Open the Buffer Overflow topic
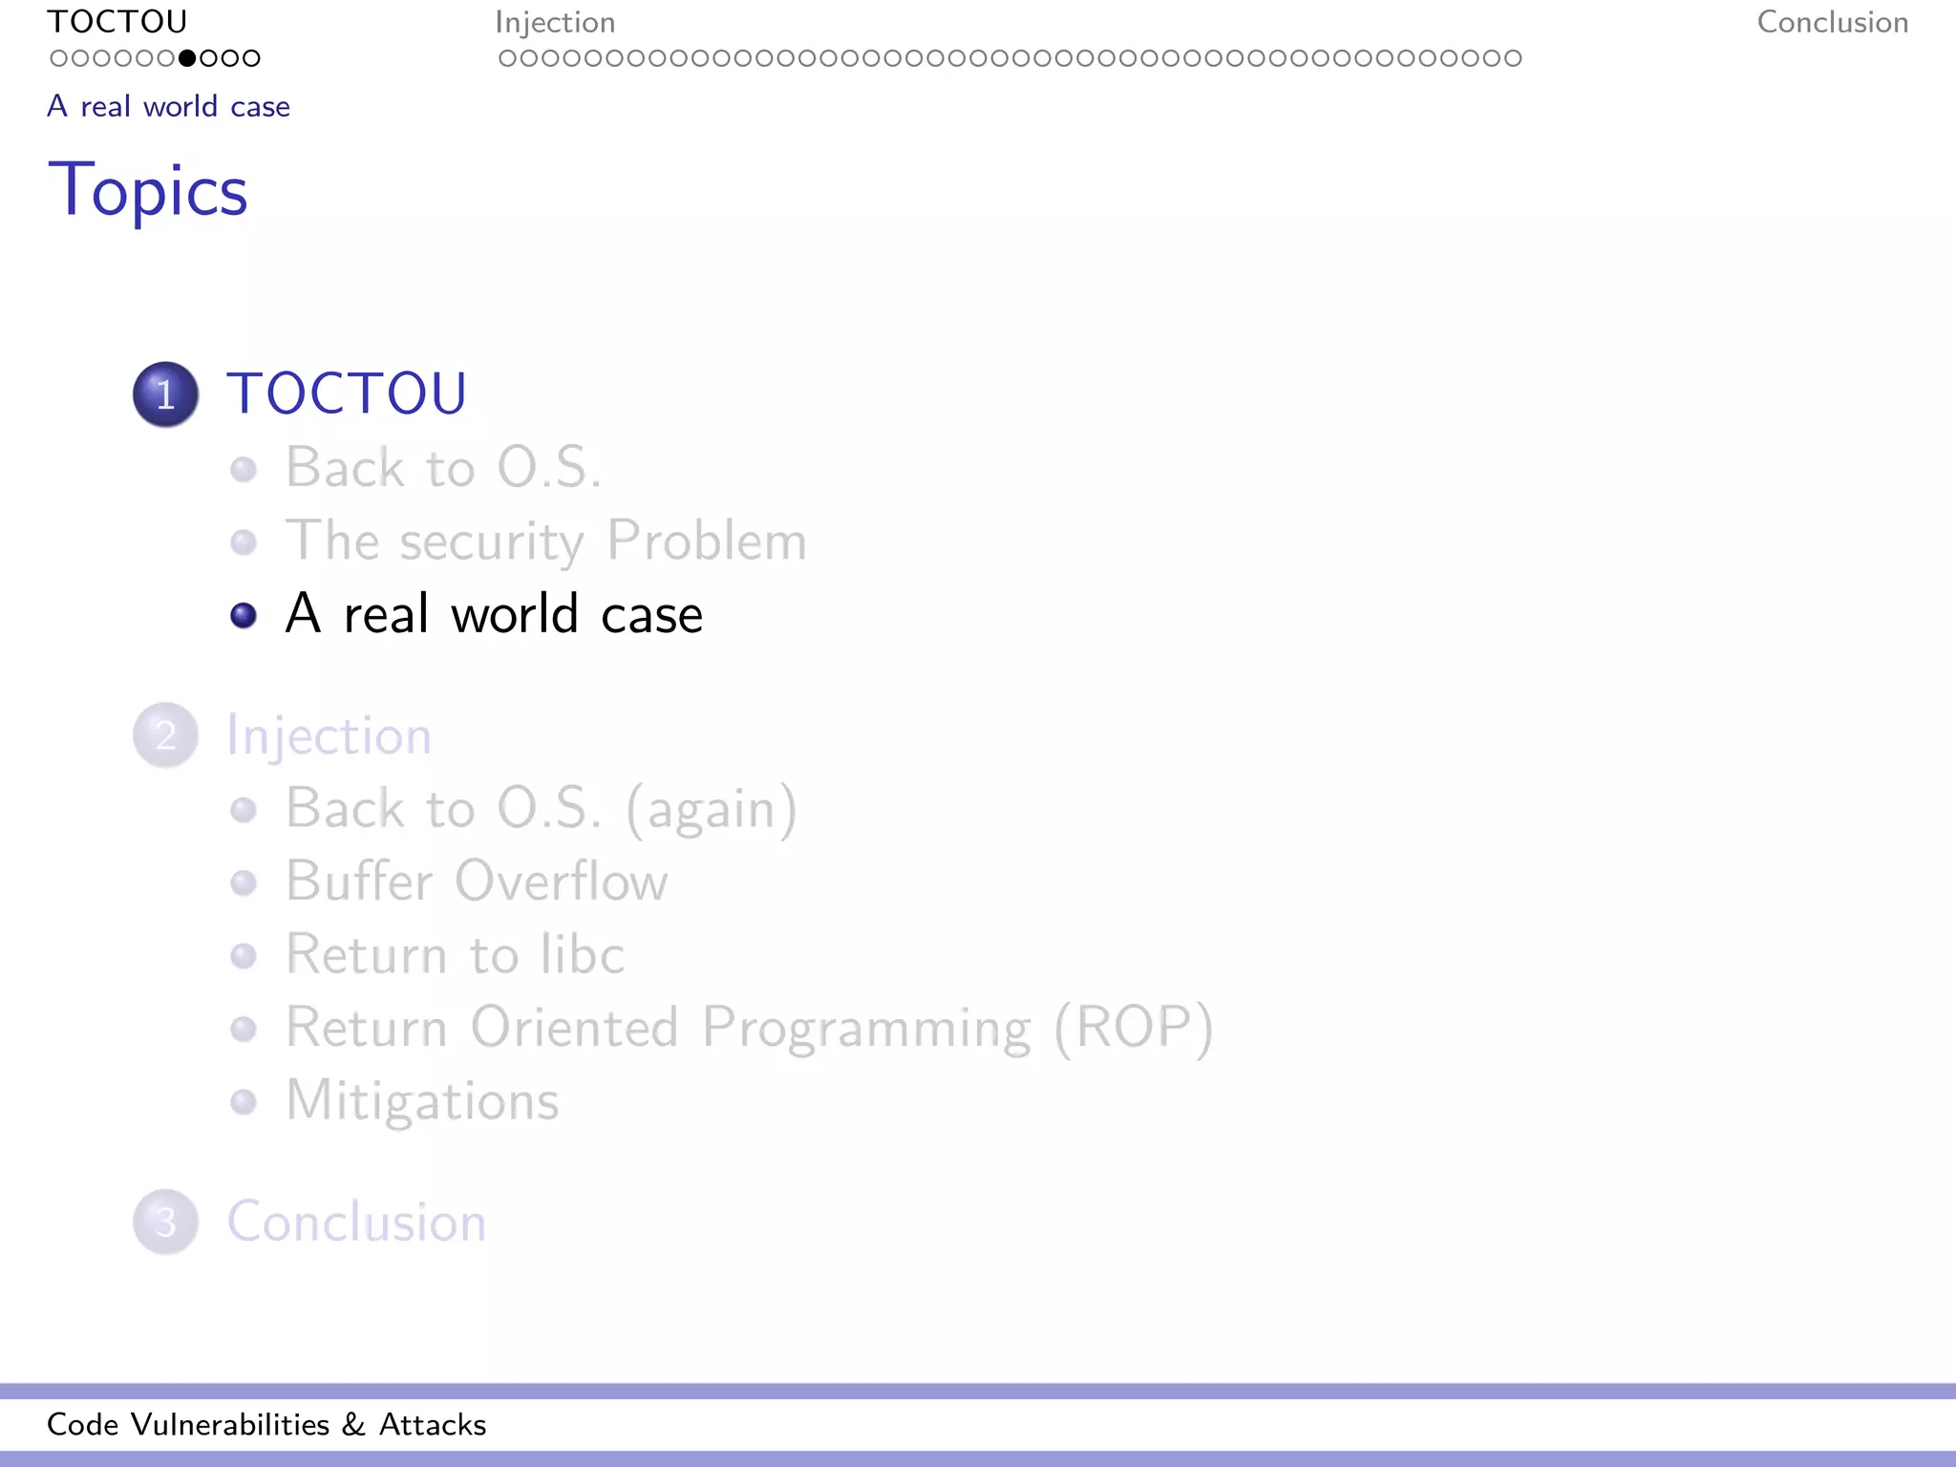This screenshot has height=1467, width=1956. [477, 881]
